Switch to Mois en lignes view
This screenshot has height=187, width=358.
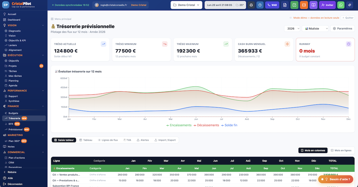tap(341, 150)
